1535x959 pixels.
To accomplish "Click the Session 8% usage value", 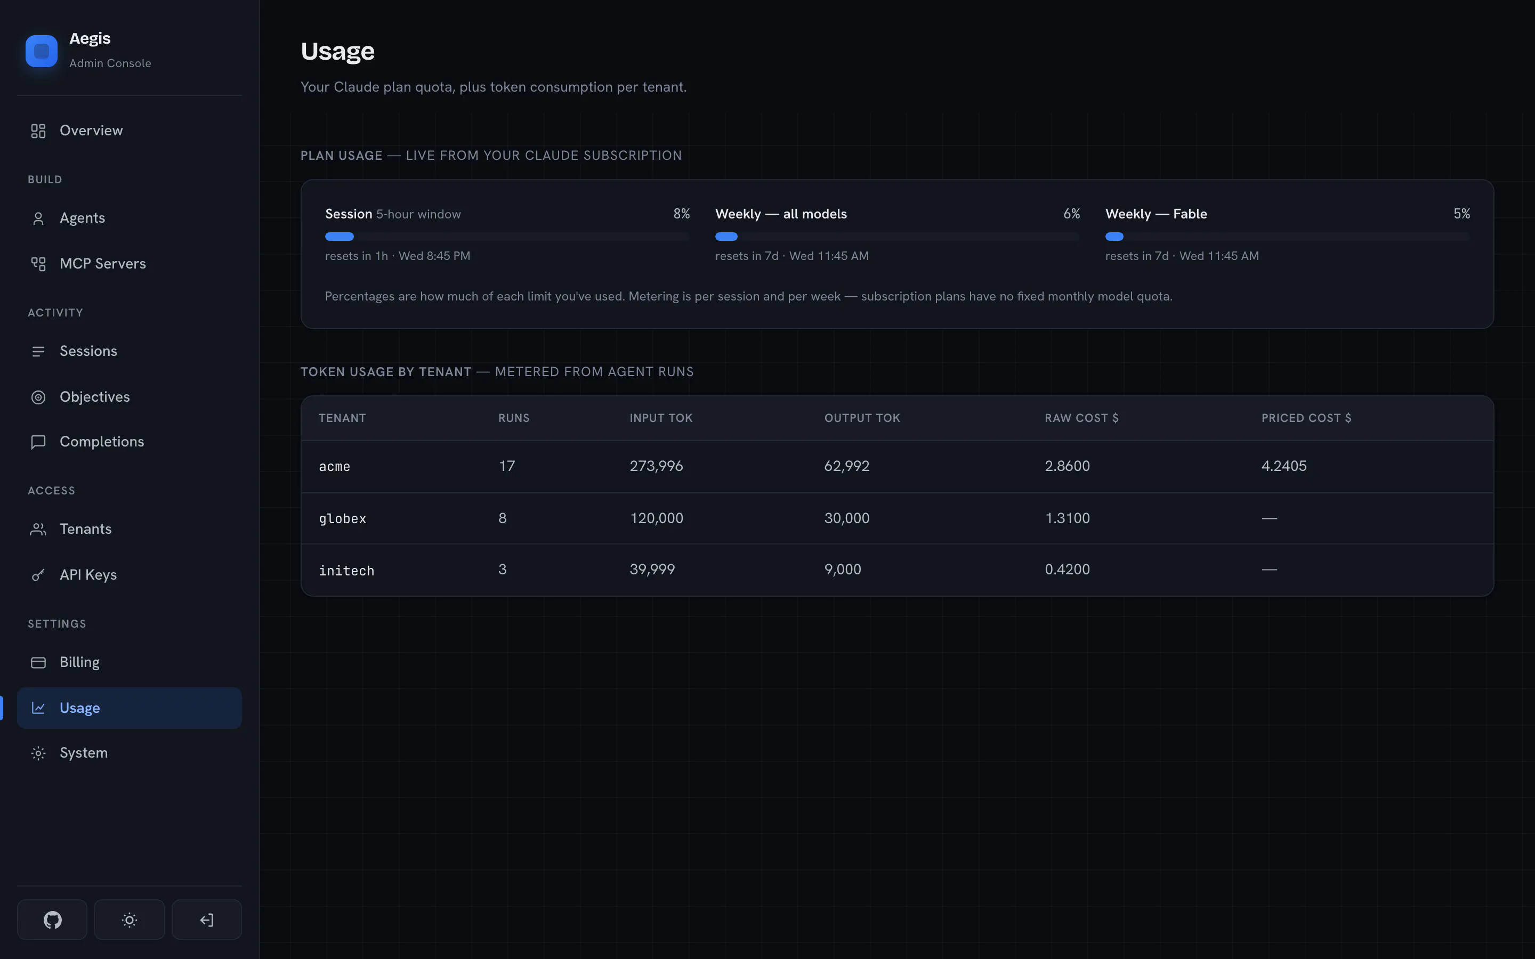I will [681, 214].
